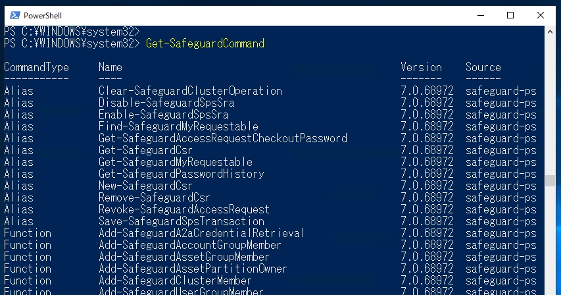Click the PowerShell icon in title bar
Viewport: 561px width, 295px height.
(15, 15)
